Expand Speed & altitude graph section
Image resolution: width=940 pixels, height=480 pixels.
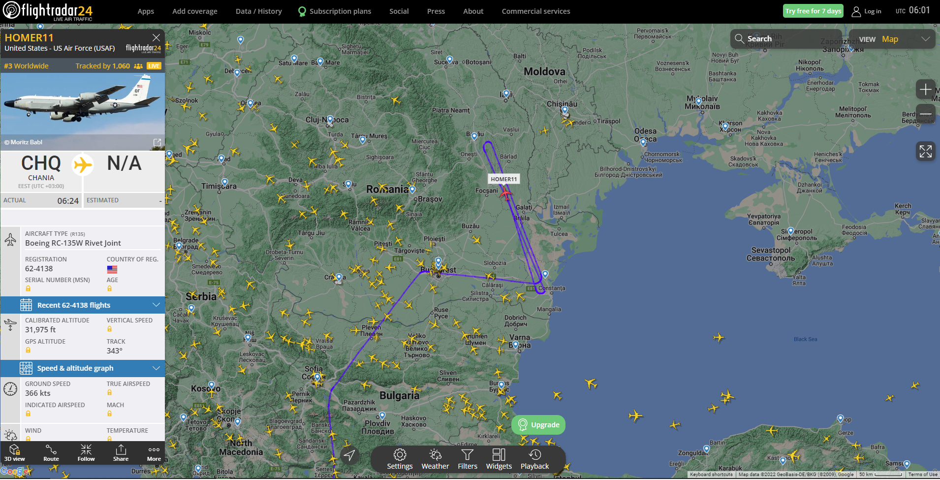point(83,368)
